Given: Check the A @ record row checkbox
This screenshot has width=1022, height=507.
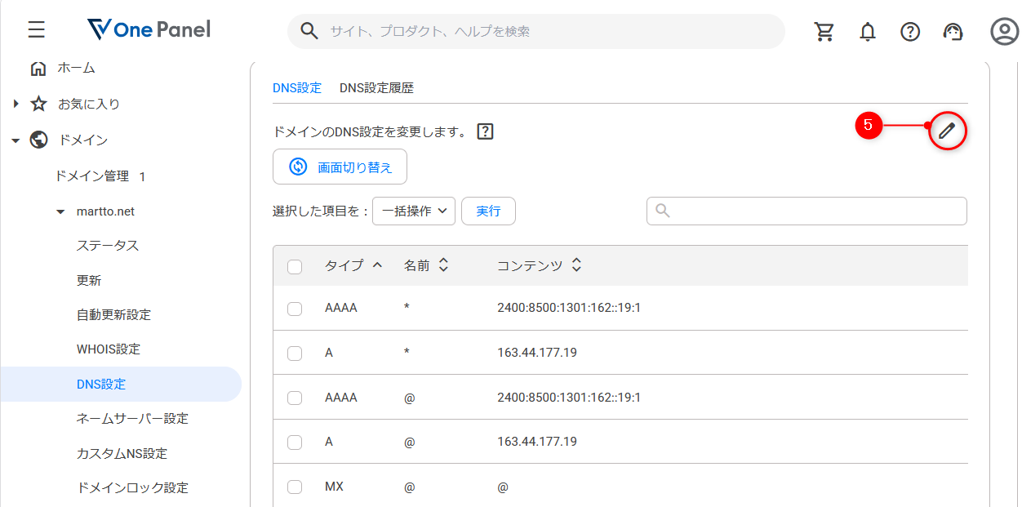Looking at the screenshot, I should [x=295, y=443].
